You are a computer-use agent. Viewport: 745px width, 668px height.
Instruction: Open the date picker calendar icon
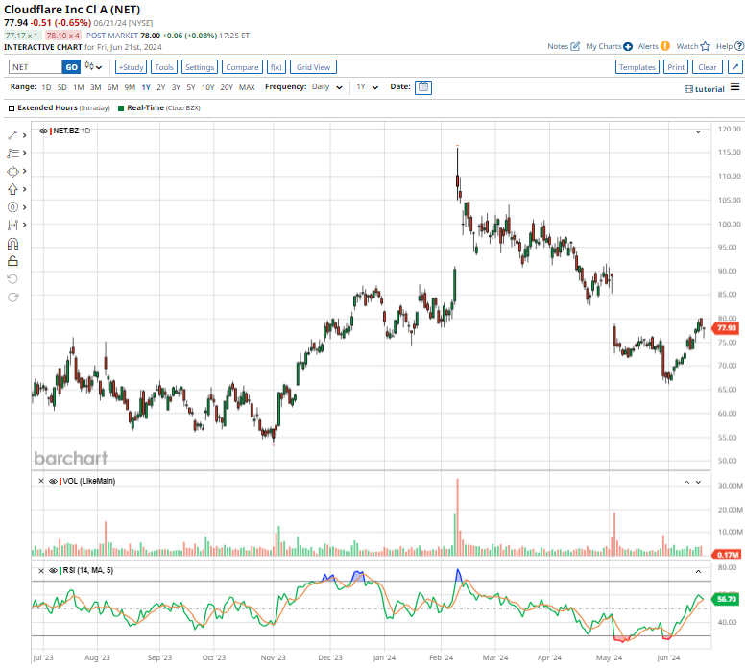[x=423, y=87]
